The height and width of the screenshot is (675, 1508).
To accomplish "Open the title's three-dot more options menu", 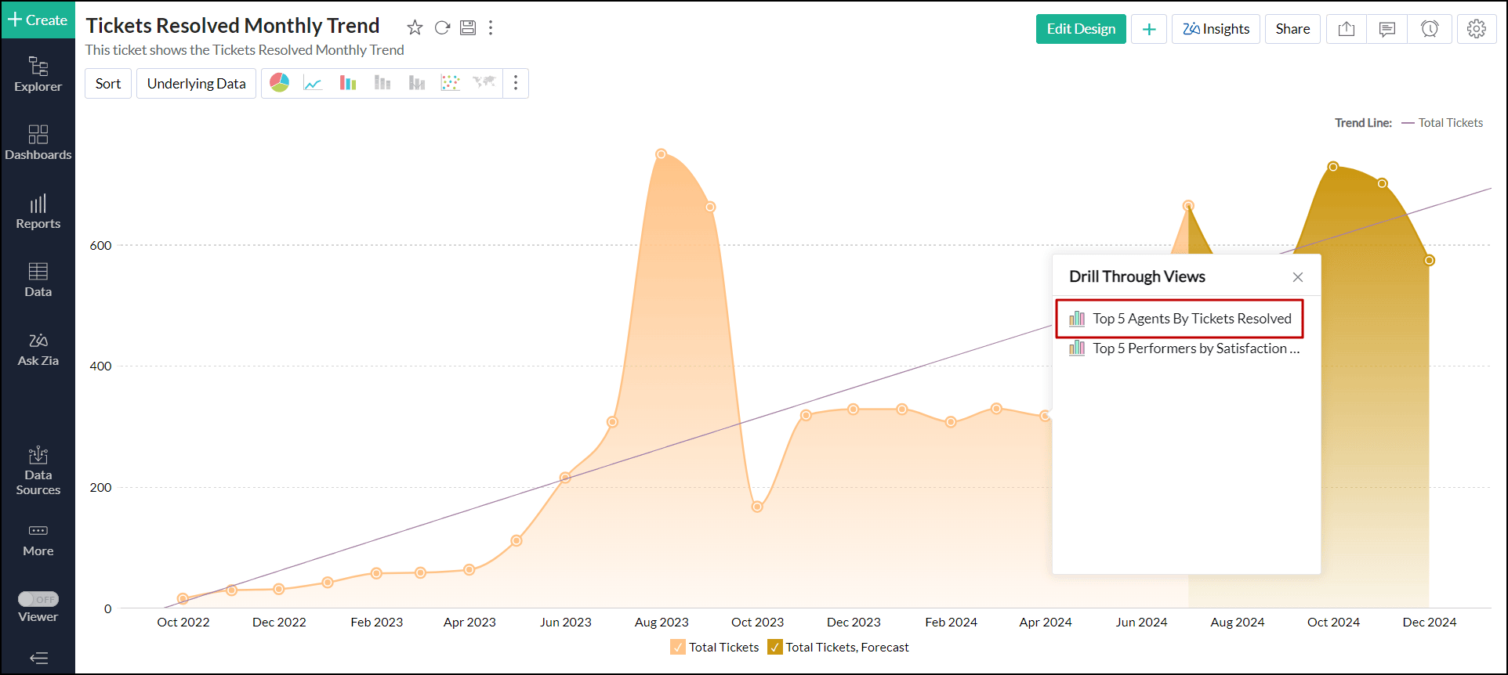I will (491, 28).
